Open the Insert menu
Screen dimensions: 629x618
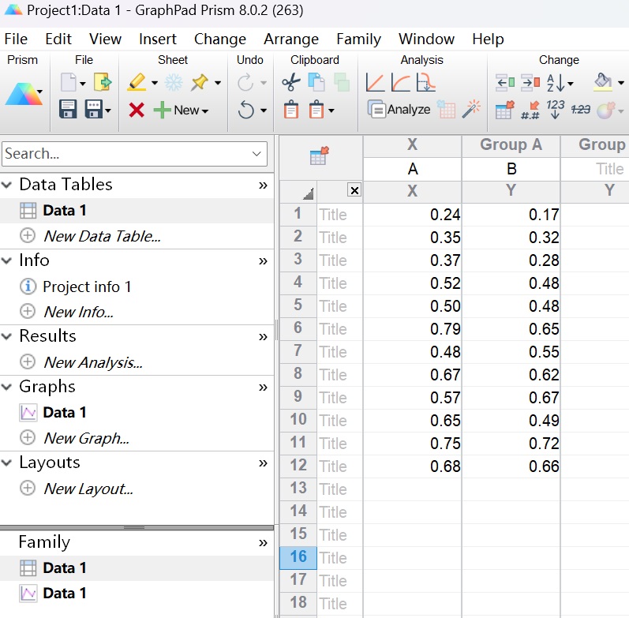pyautogui.click(x=158, y=39)
